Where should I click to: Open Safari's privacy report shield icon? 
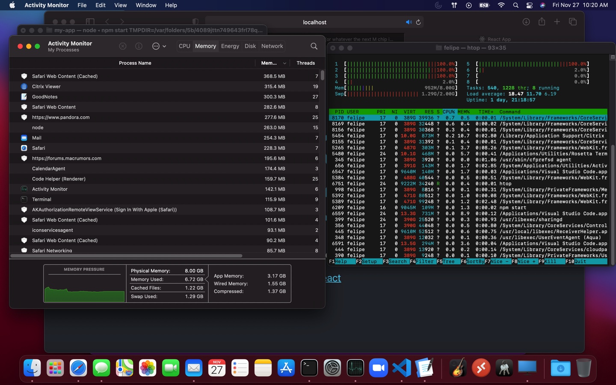[x=195, y=22]
